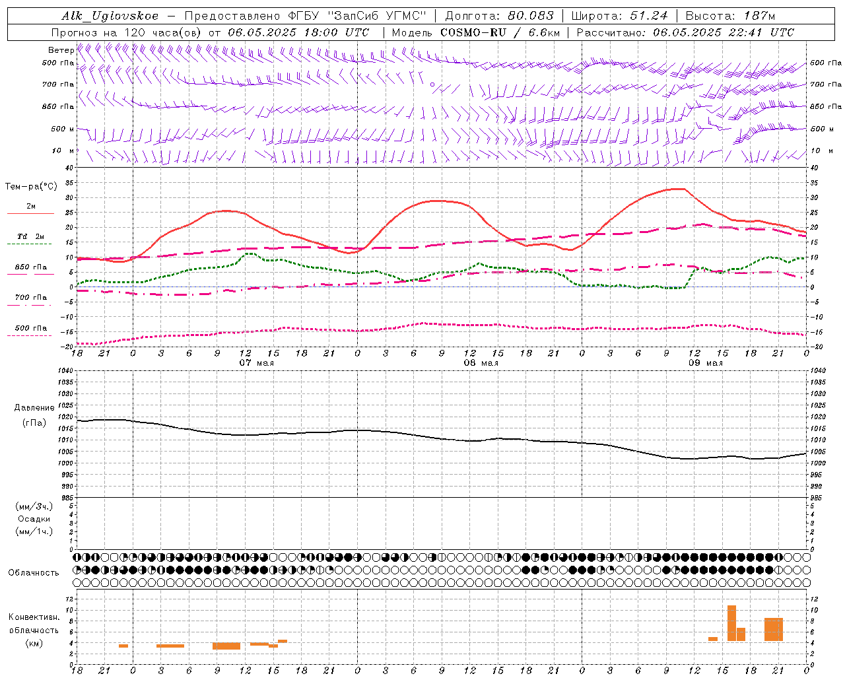Click the Облачность row label
Screen dimensions: 845x676
(x=34, y=572)
